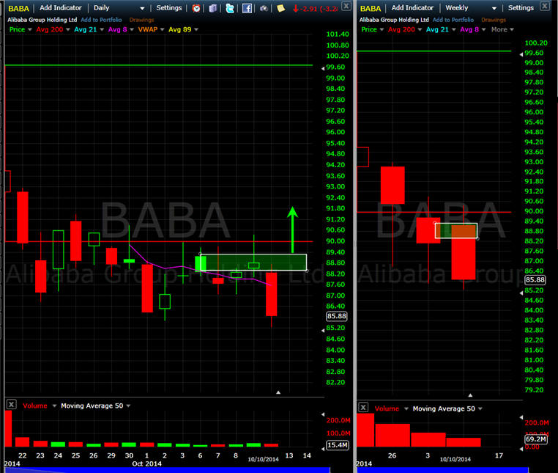Click 10/10/2014 date on weekly axis
Image resolution: width=558 pixels, height=473 pixels.
(x=455, y=459)
